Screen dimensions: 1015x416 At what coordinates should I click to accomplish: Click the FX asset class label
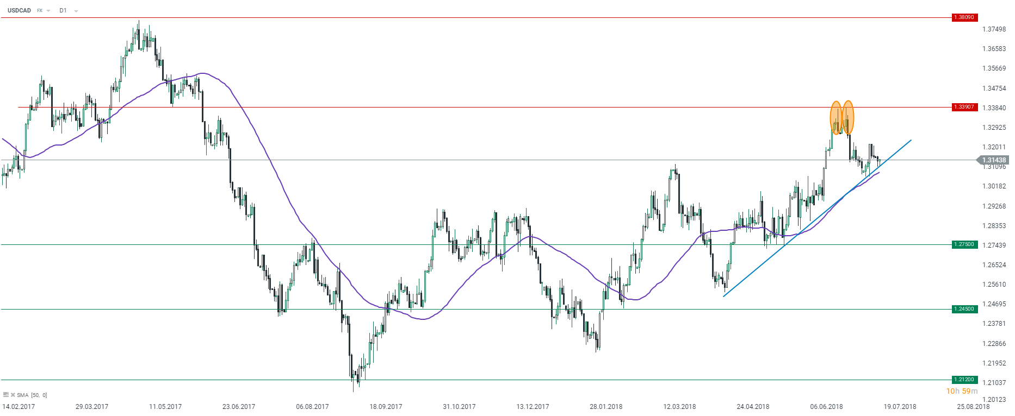tap(40, 10)
